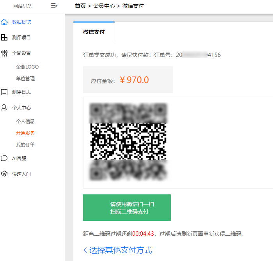
Task: Open 测评项目 menu item
Action: (x=21, y=37)
